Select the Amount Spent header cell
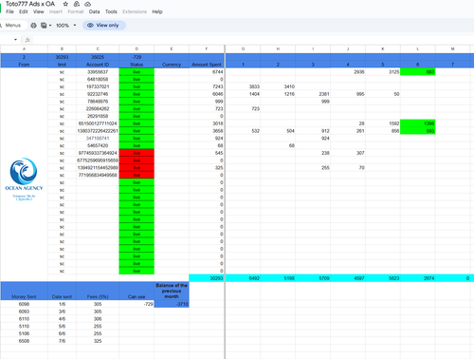474x359 pixels. (x=207, y=65)
